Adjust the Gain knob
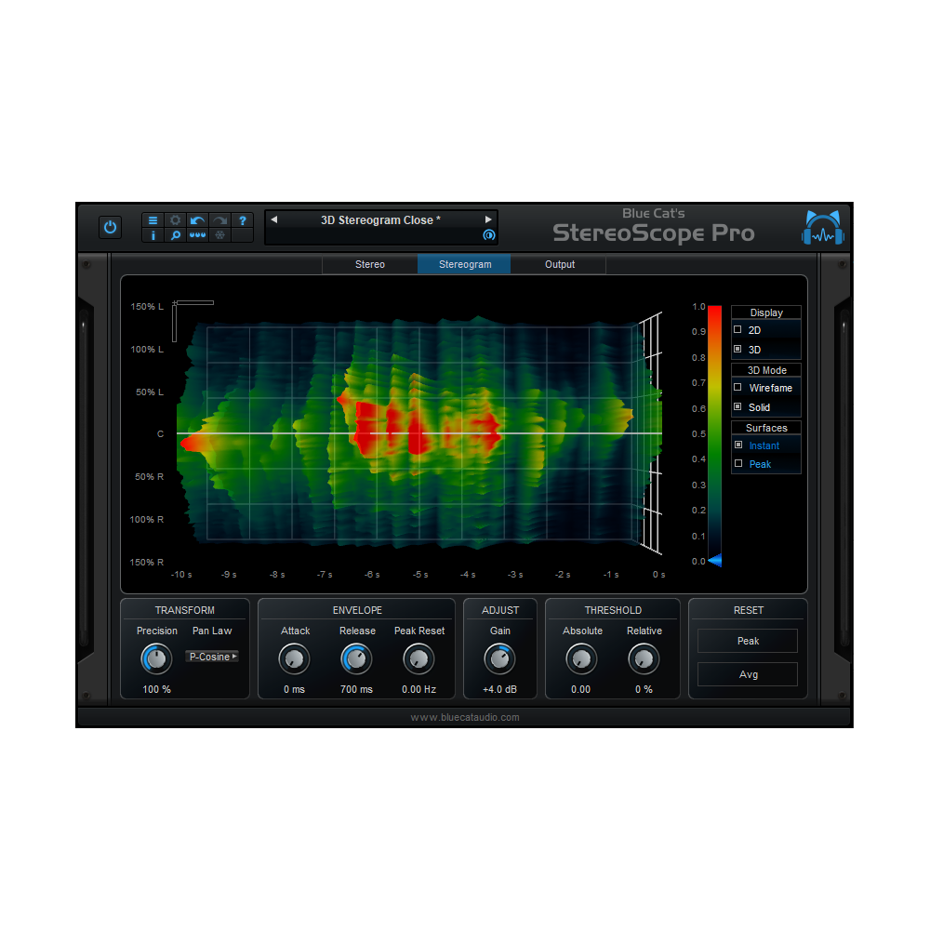The height and width of the screenshot is (930, 930). 499,658
